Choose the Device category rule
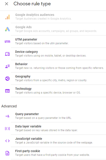The width and height of the screenshot is (106, 160). (x=58, y=54)
